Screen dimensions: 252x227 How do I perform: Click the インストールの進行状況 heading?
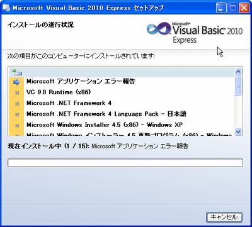click(x=40, y=25)
